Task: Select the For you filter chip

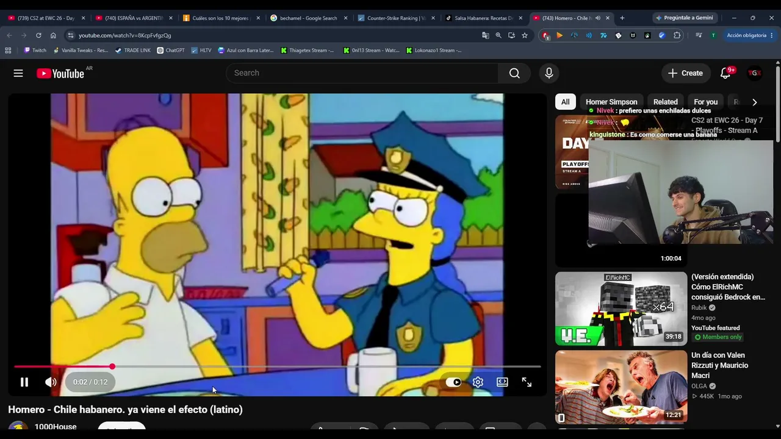Action: [x=706, y=102]
